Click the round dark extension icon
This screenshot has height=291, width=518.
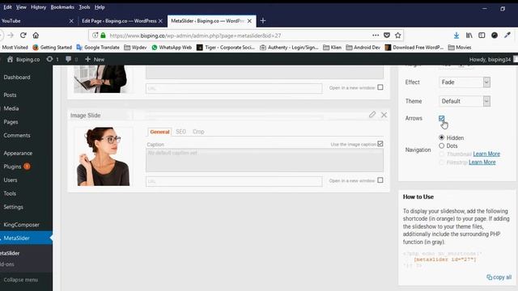(x=495, y=36)
